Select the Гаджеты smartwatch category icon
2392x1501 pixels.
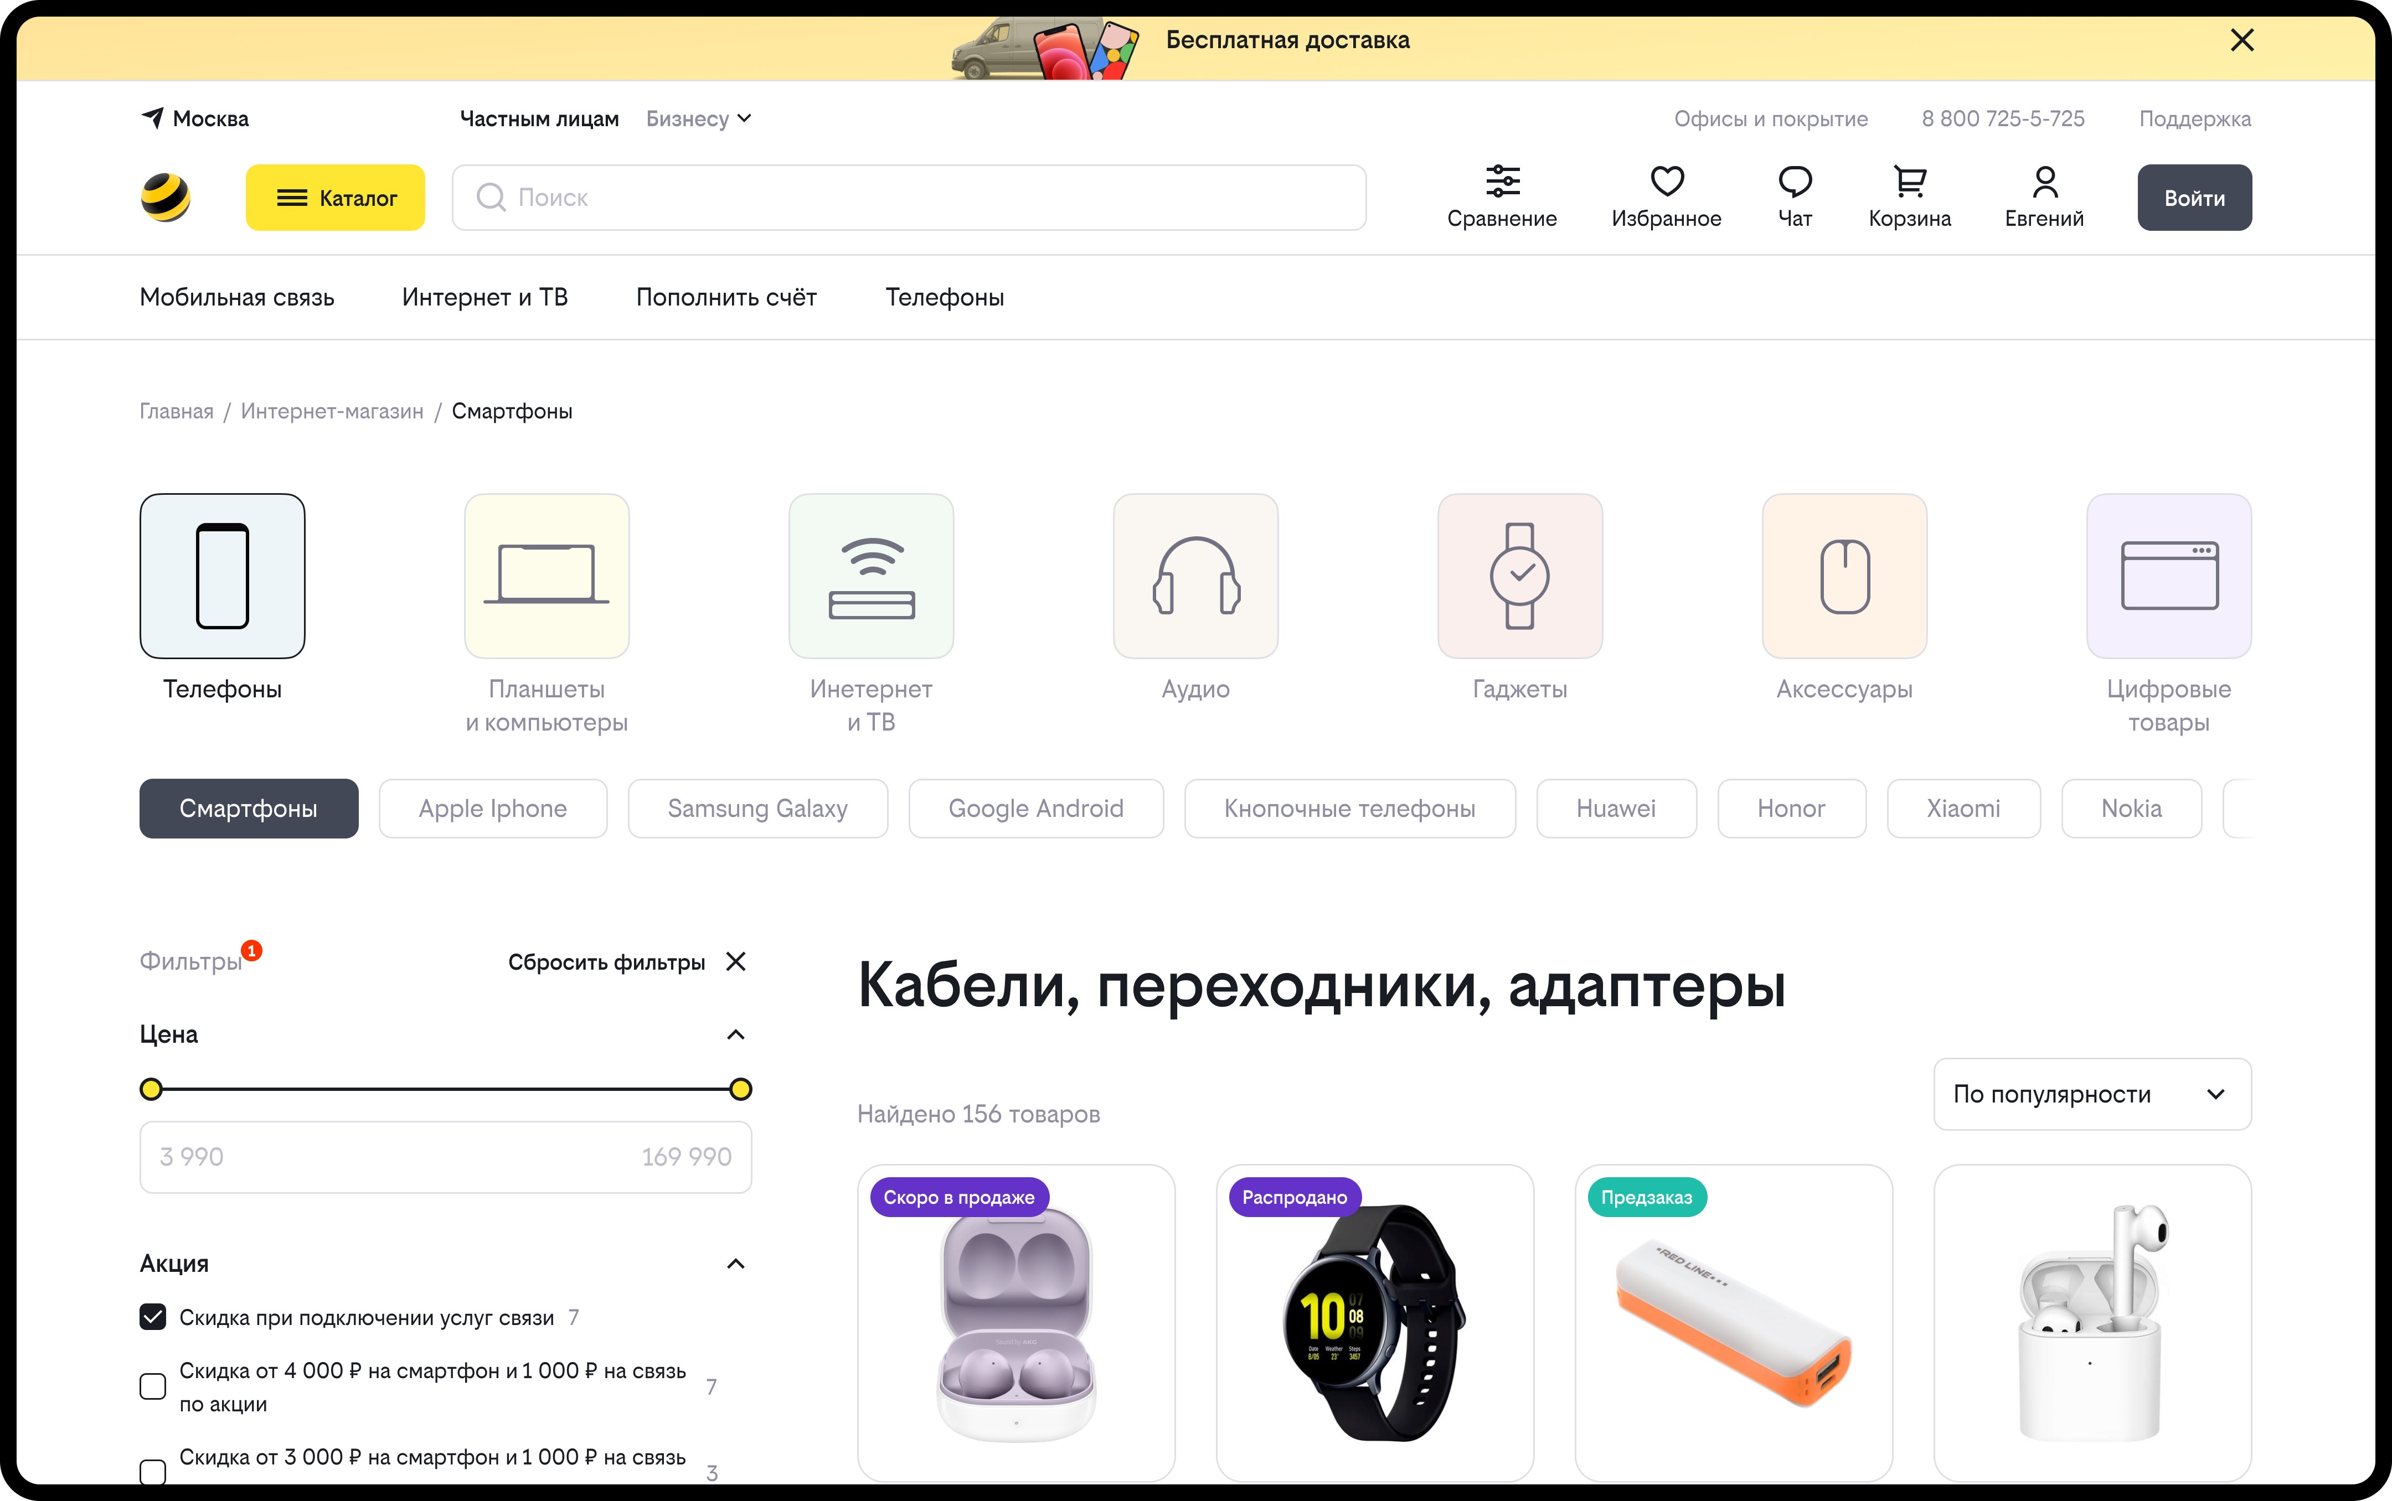(x=1519, y=576)
